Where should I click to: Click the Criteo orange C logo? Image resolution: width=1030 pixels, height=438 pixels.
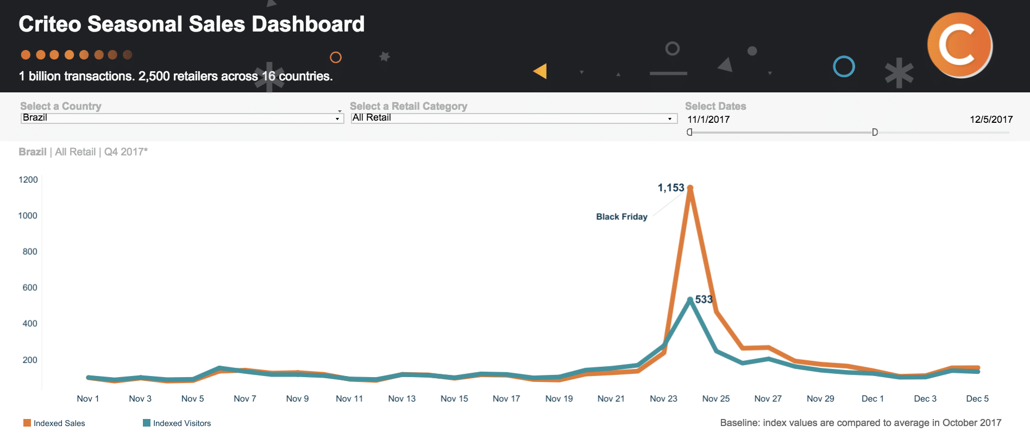960,45
